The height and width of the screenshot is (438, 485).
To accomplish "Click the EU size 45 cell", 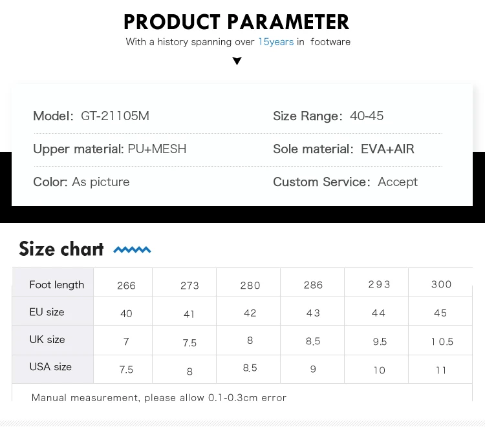I will click(440, 313).
